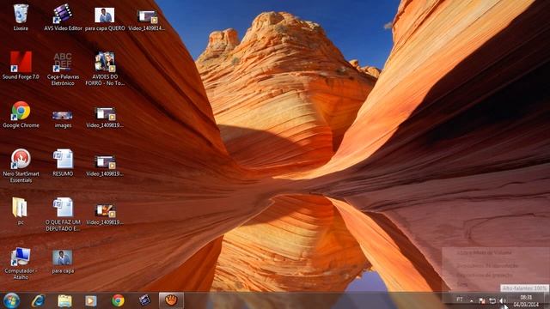550x309 pixels.
Task: Open Caça-Palavras Eletrônico shortcut
Action: click(x=63, y=69)
